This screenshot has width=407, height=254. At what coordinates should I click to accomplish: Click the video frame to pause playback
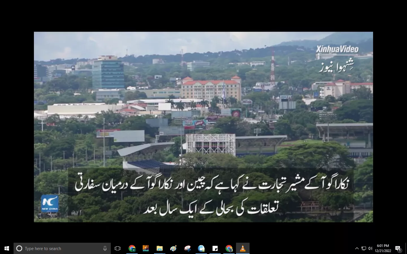tap(203, 113)
